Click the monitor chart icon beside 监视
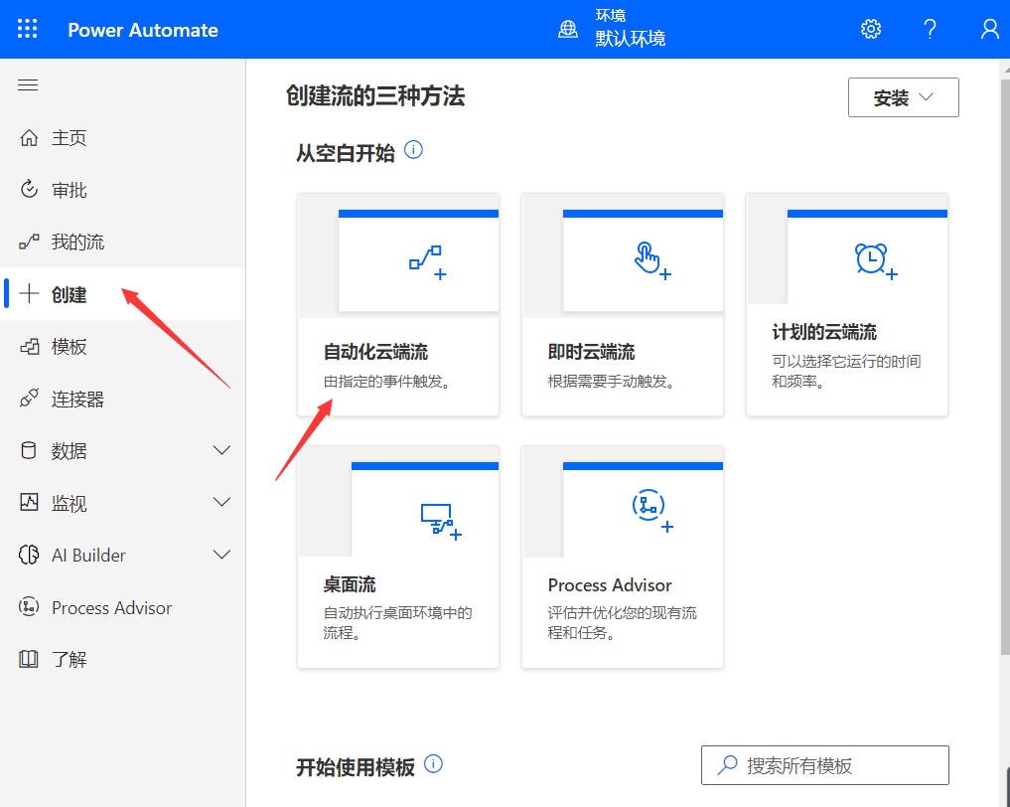 [x=29, y=502]
